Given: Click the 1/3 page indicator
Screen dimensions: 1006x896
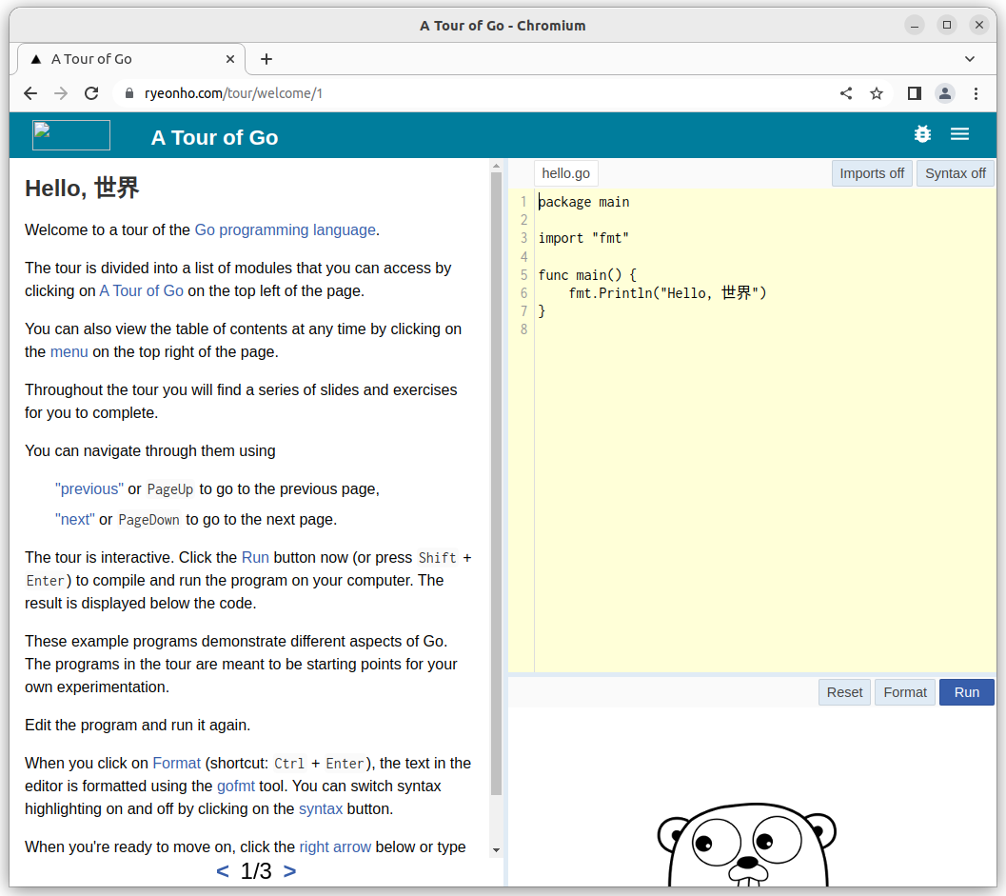Looking at the screenshot, I should (x=256, y=871).
